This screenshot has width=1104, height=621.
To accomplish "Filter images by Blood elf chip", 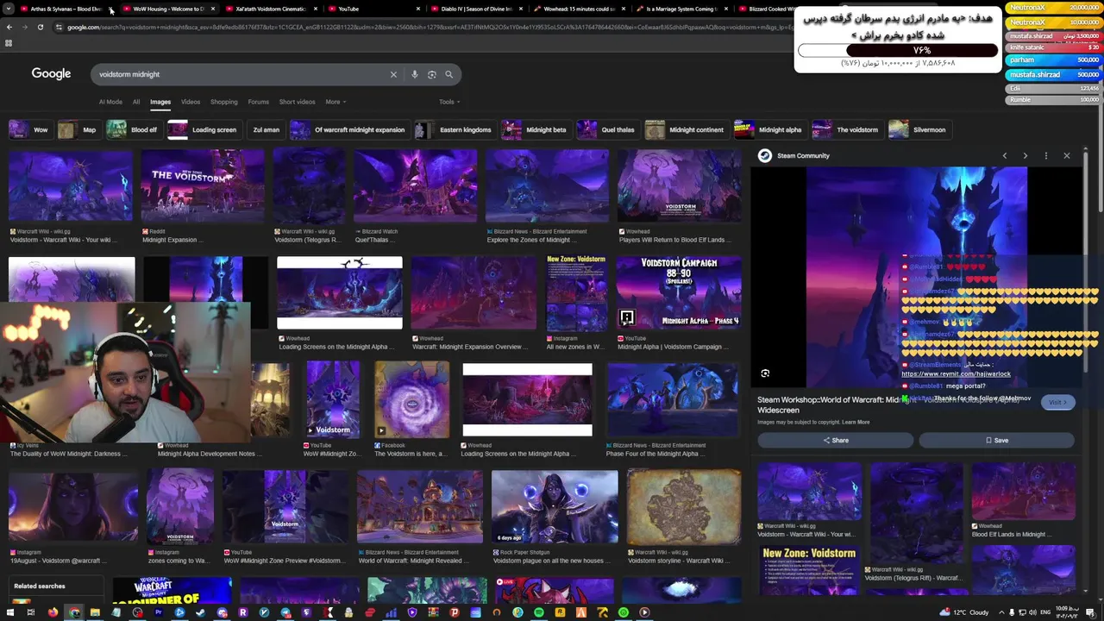I will [133, 129].
